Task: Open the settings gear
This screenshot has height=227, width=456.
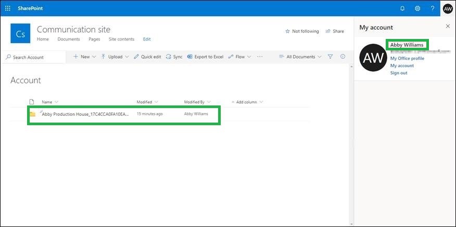Action: (417, 8)
